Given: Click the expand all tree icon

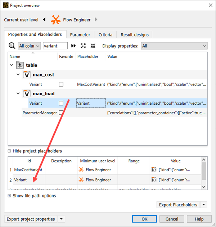Looking at the screenshot, I should pos(83,46).
